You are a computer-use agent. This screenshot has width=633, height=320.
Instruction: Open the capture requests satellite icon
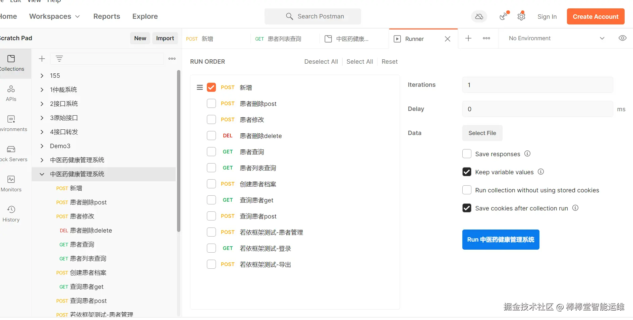(x=504, y=16)
